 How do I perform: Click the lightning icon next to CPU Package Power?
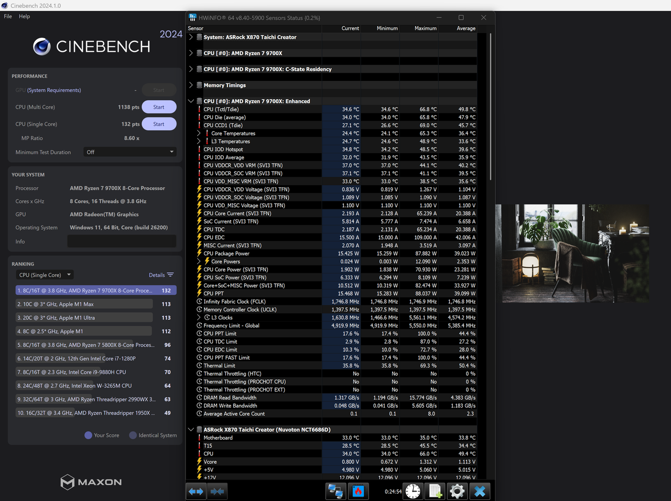pos(199,253)
